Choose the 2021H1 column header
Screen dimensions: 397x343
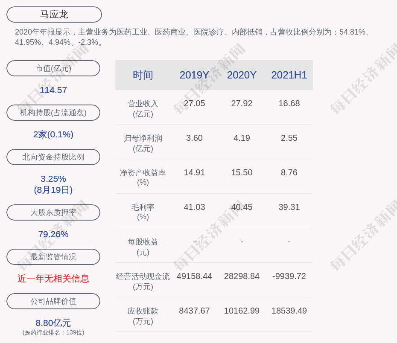289,75
